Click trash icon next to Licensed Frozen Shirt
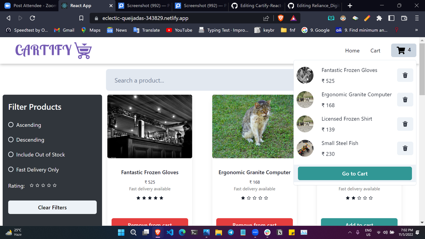Image resolution: width=425 pixels, height=239 pixels. pyautogui.click(x=405, y=124)
